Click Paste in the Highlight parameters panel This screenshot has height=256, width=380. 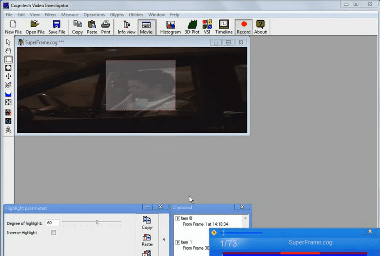tap(147, 239)
